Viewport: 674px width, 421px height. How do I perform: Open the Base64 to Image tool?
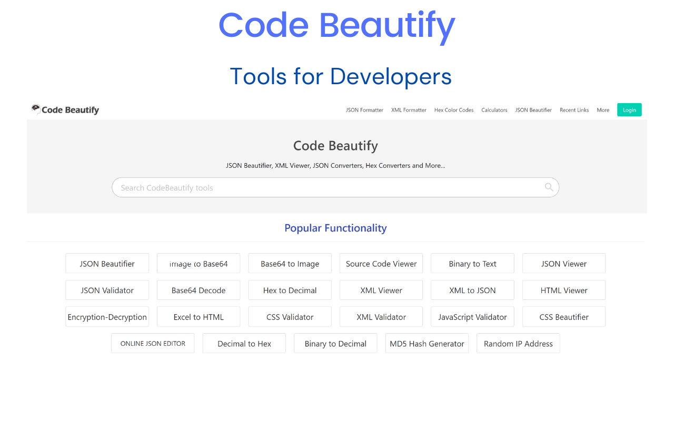290,263
